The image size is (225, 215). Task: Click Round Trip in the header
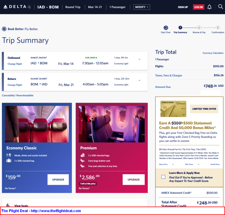[73, 7]
